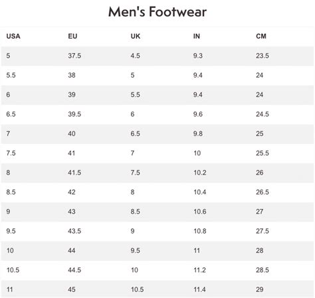The height and width of the screenshot is (298, 315).
Task: Select the 29 CM value
Action: pos(260,289)
